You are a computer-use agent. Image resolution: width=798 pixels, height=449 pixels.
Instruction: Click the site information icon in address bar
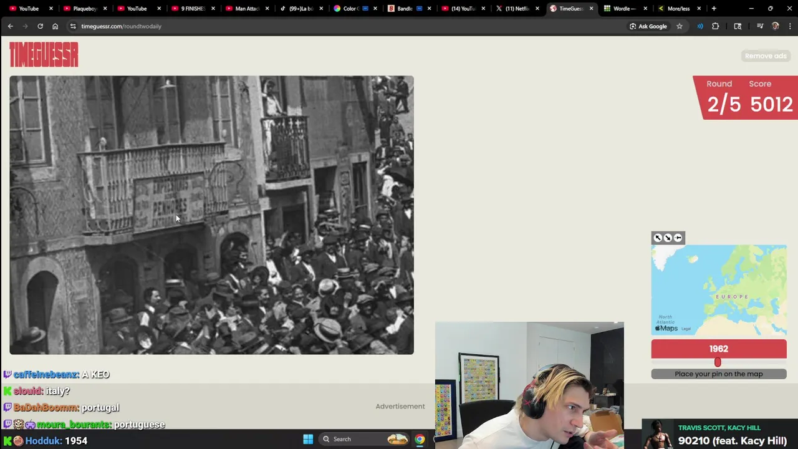(x=73, y=26)
